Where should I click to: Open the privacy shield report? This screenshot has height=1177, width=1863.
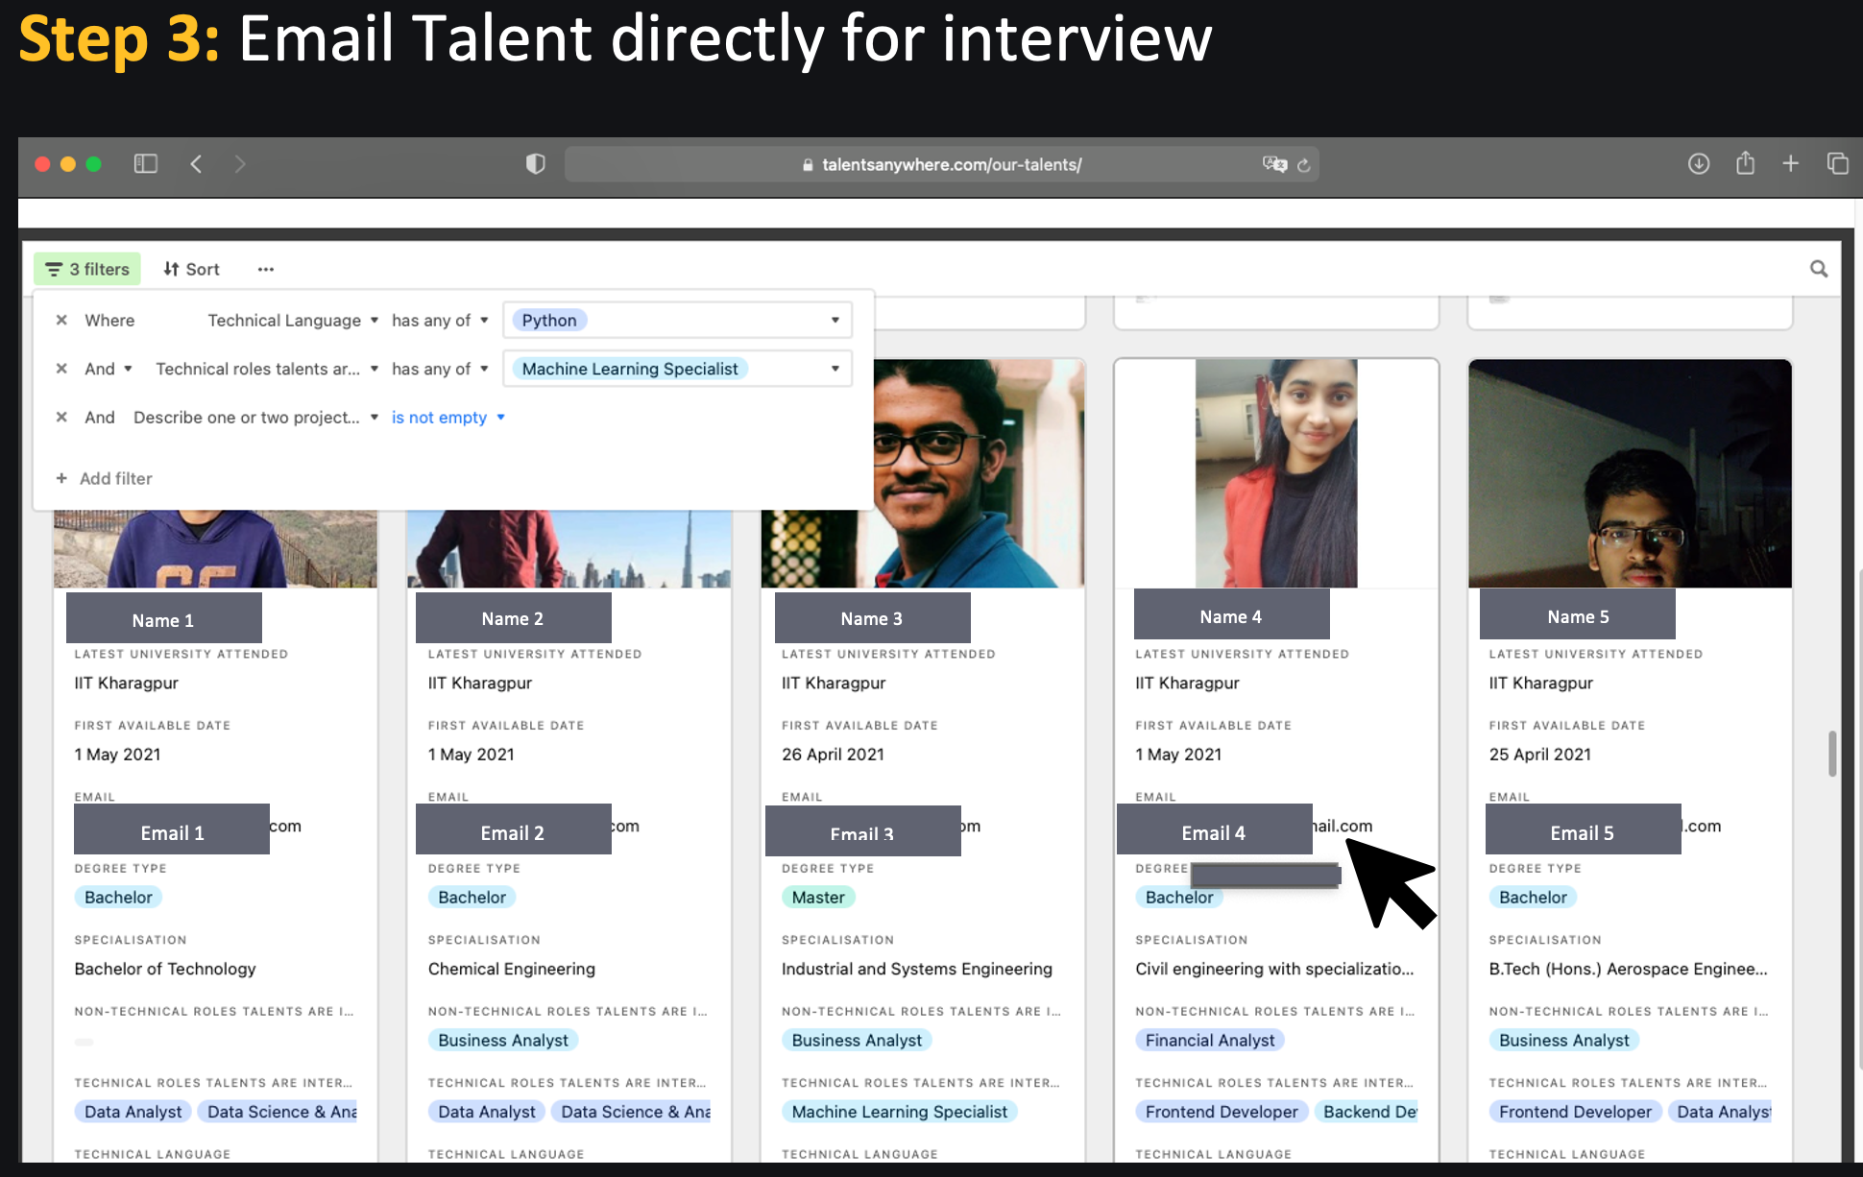pos(535,163)
